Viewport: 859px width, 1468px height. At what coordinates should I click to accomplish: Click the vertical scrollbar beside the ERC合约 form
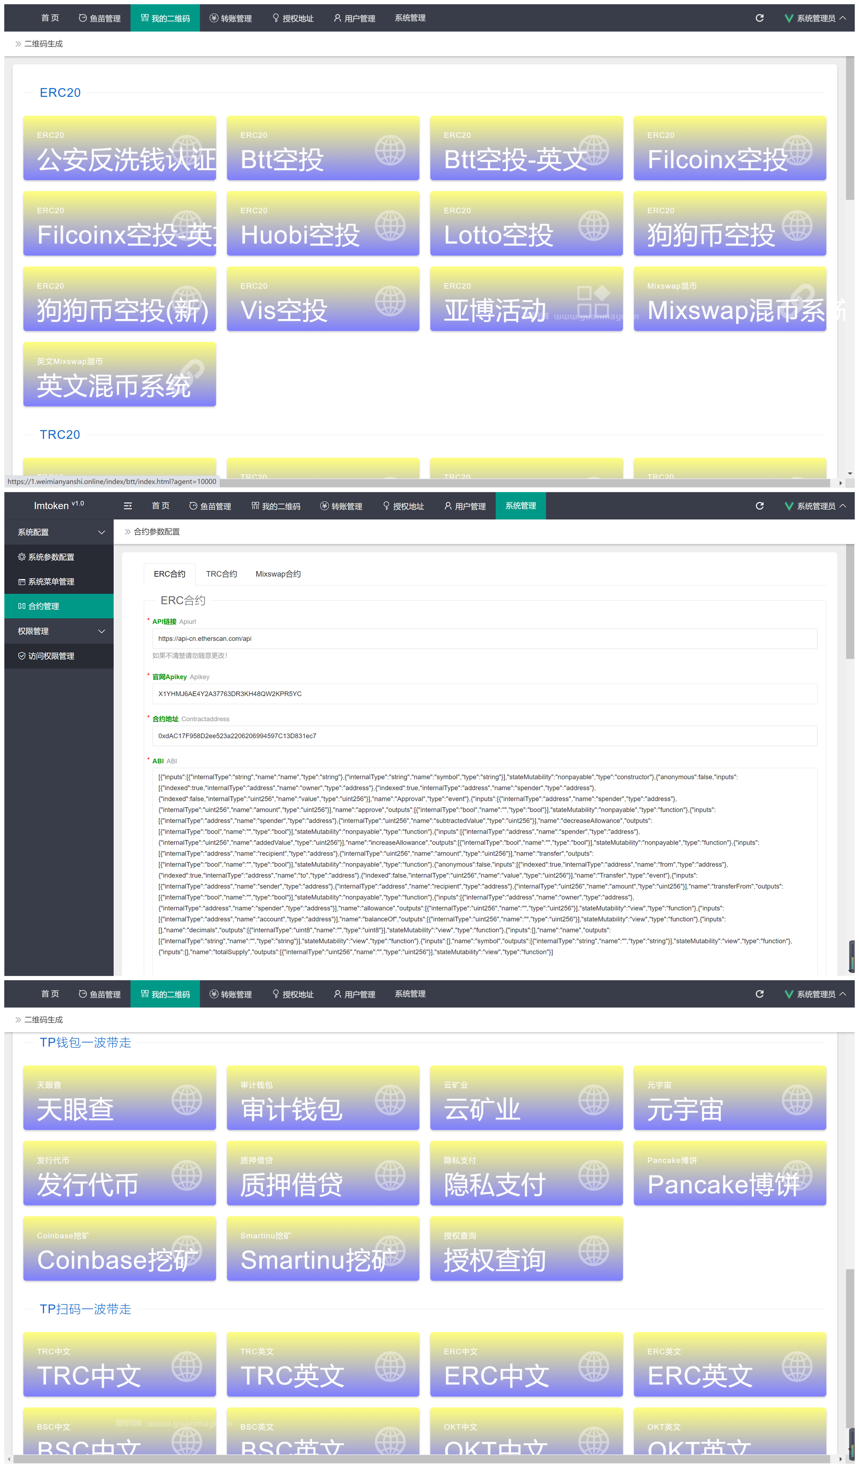click(x=850, y=602)
